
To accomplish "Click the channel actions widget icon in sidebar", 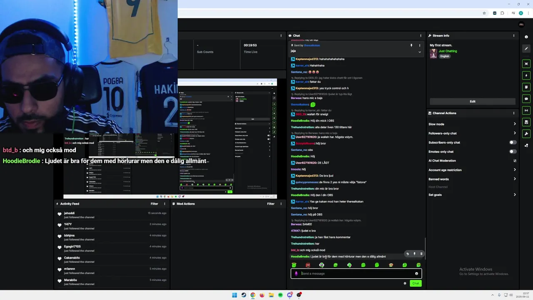I will [526, 122].
